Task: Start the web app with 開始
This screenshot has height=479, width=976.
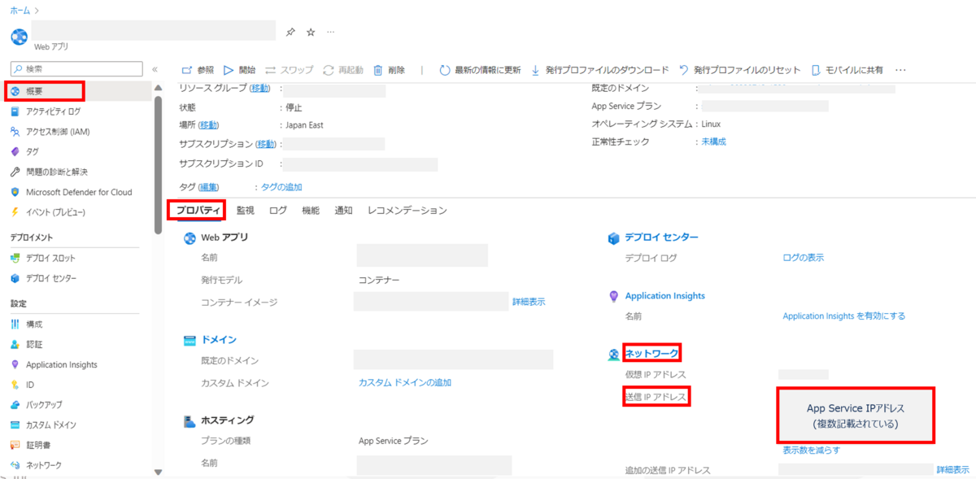Action: point(240,70)
